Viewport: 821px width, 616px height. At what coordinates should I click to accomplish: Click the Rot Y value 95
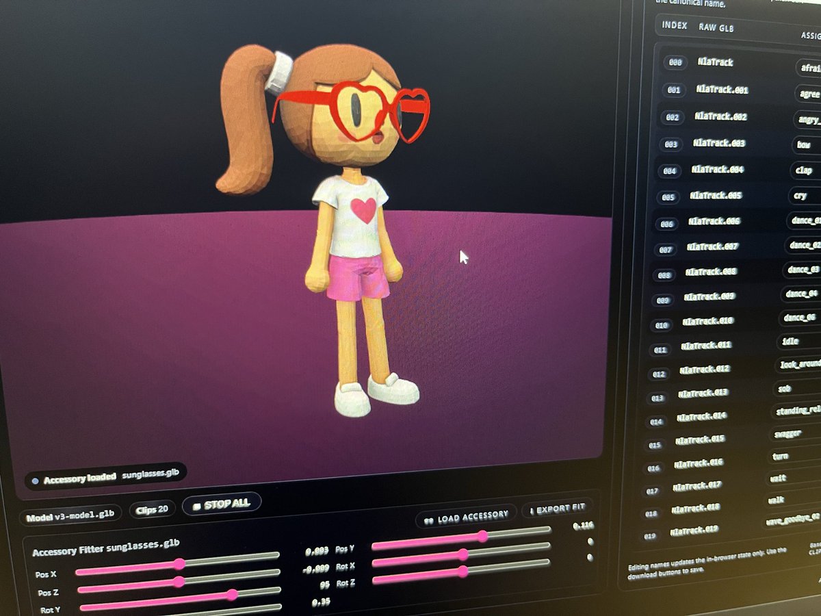[324, 585]
